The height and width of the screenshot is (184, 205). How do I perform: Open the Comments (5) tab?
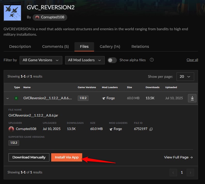point(55,47)
